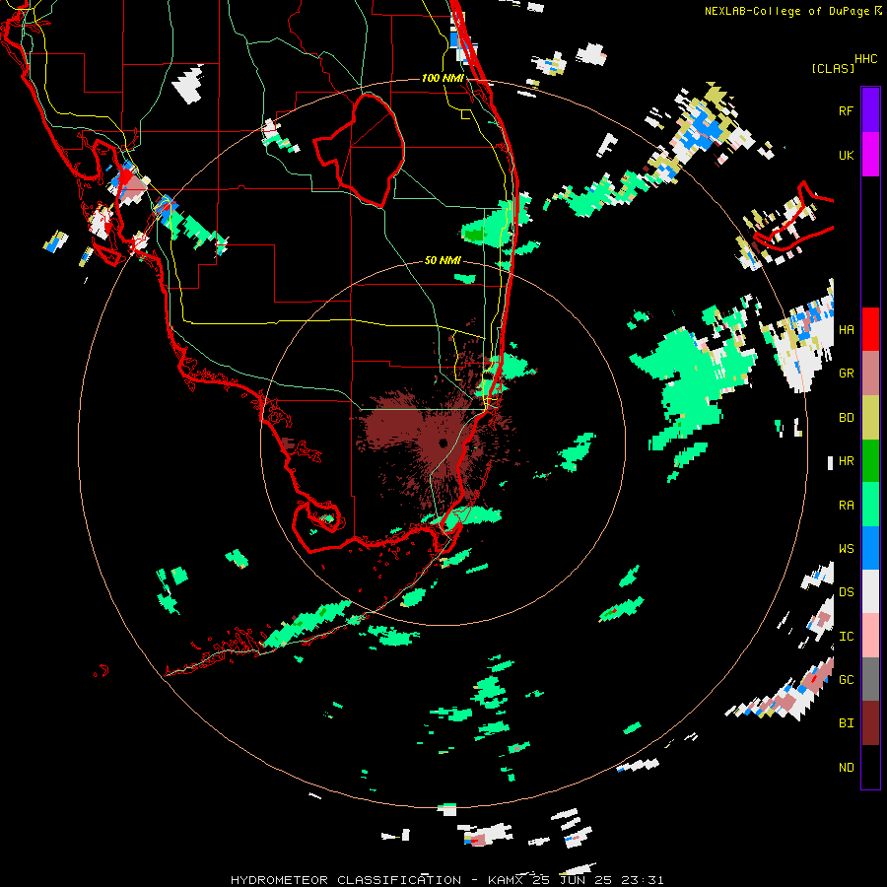Click the HYDROMETEOR CLASSIFICATION title text
Viewport: 887px width, 887px height.
coord(346,880)
